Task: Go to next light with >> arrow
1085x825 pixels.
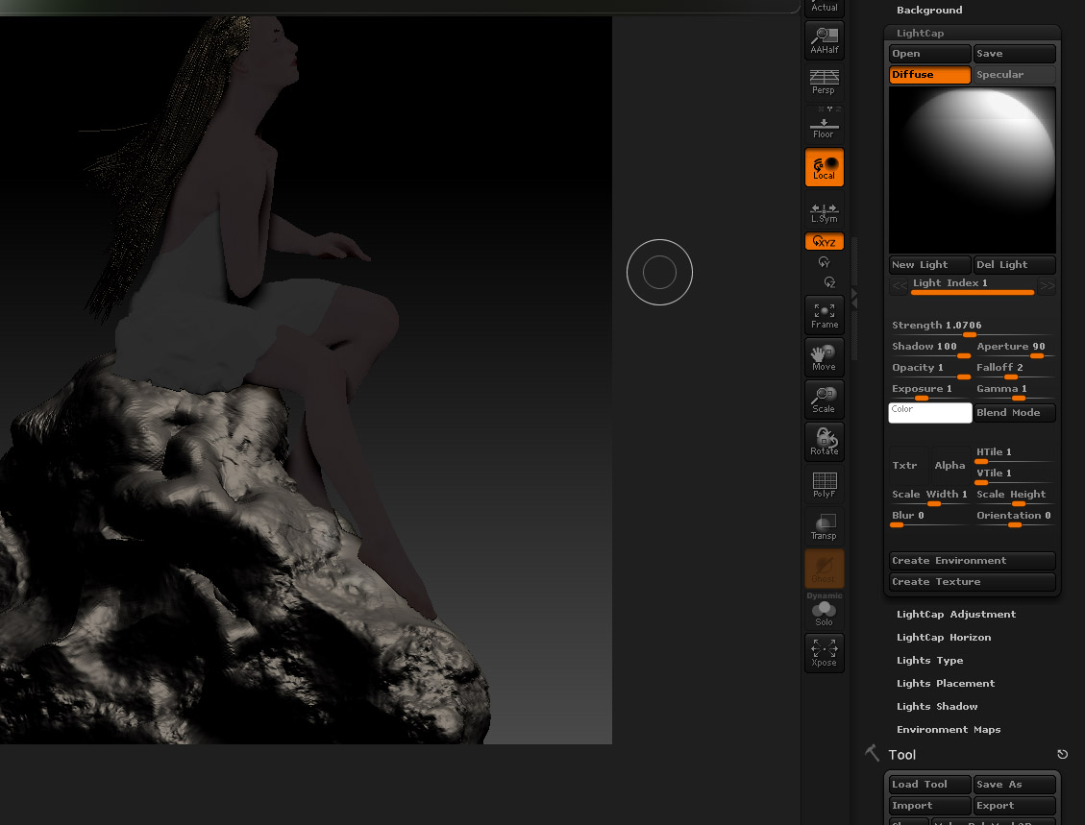Action: tap(1047, 285)
